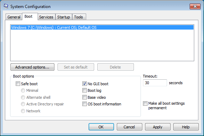204x136 pixels.
Task: Toggle Make all boot settings permanent
Action: (145, 103)
